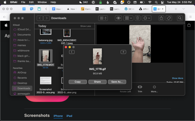
Task: Go forward in Finder Downloads
Action: [46, 18]
